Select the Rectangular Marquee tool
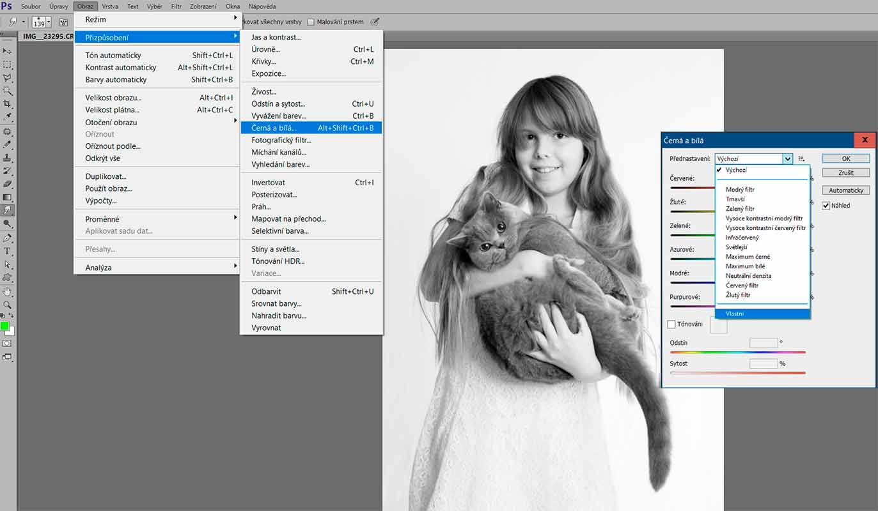878x511 pixels. point(8,65)
